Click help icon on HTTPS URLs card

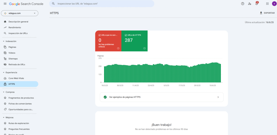144,48
